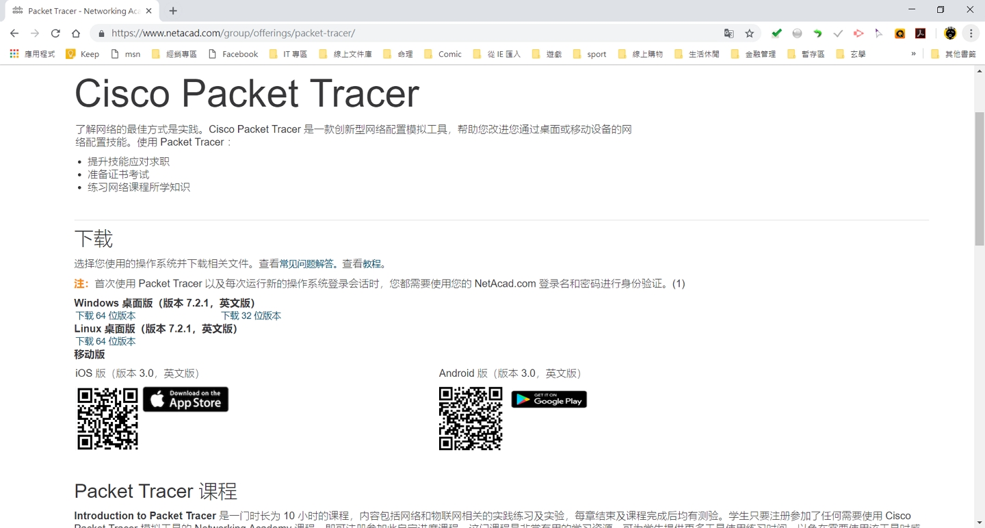View site info via the padlock icon

tap(101, 33)
